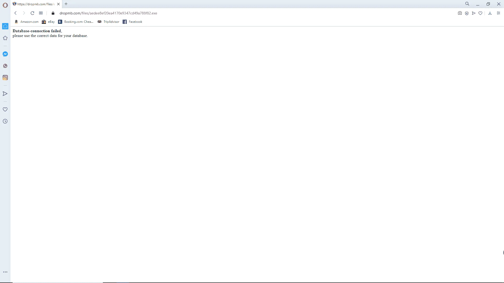Viewport: 504px width, 283px height.
Task: Open sidebar home icon
Action: 5,26
